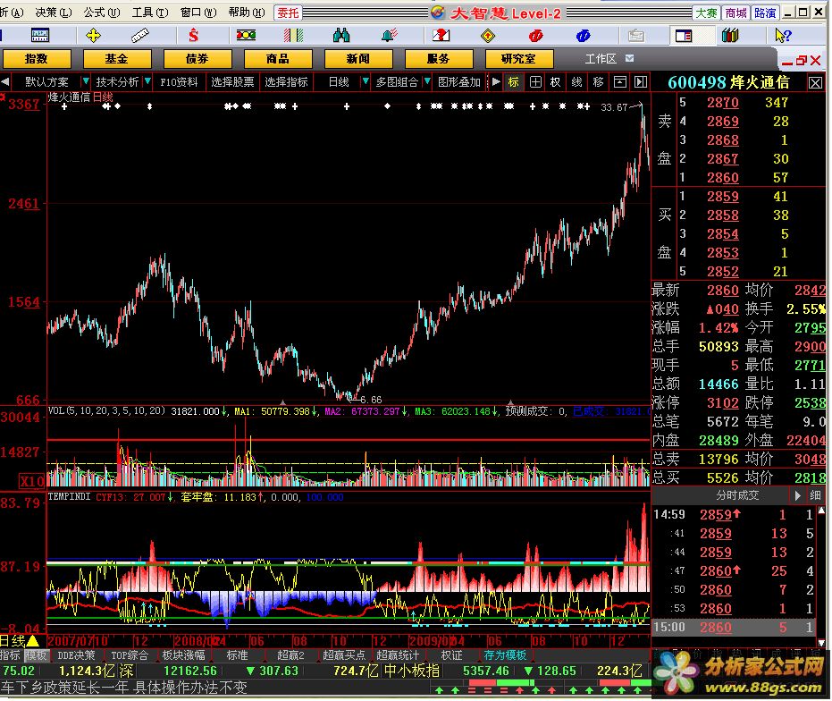Toggle the 细 detail button in 分时成交

pyautogui.click(x=816, y=495)
